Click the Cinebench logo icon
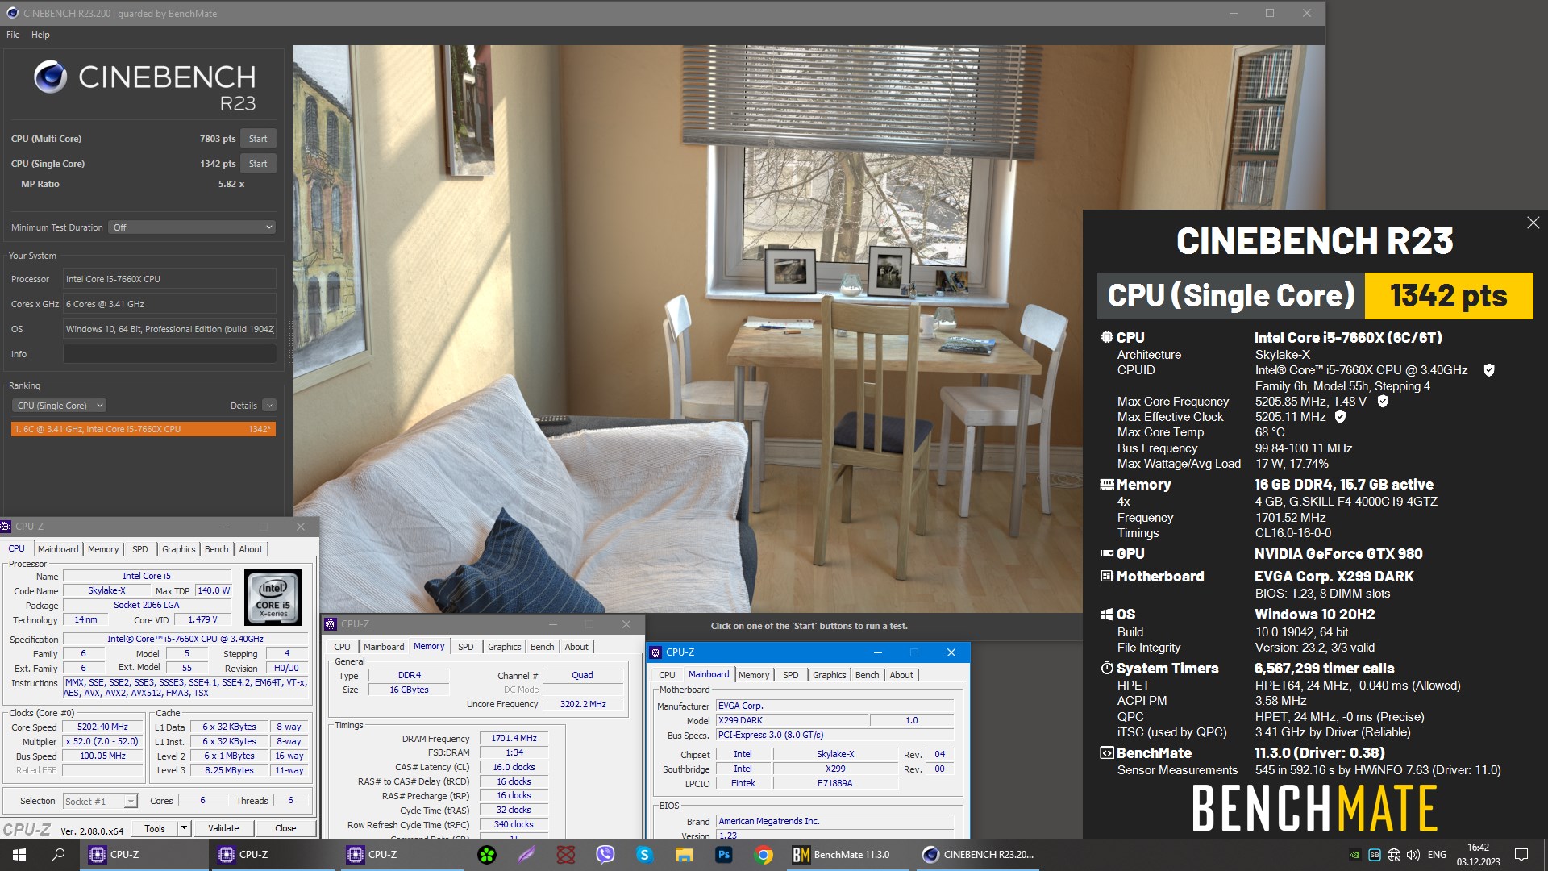The image size is (1548, 871). pyautogui.click(x=50, y=77)
